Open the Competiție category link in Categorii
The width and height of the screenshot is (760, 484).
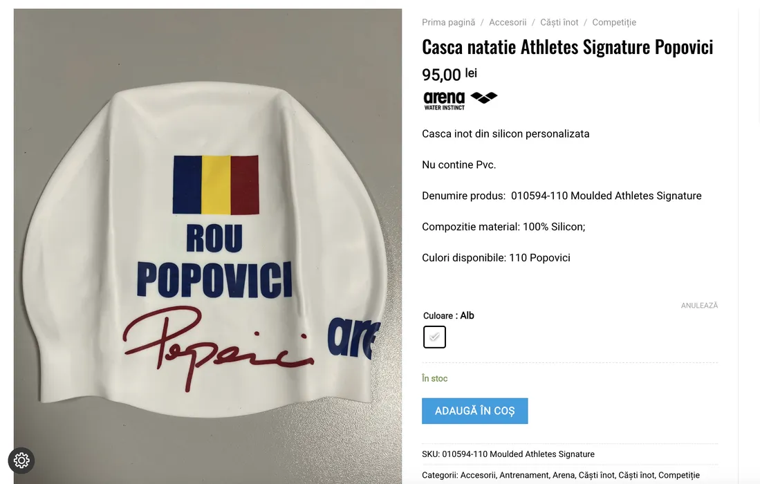pyautogui.click(x=678, y=475)
